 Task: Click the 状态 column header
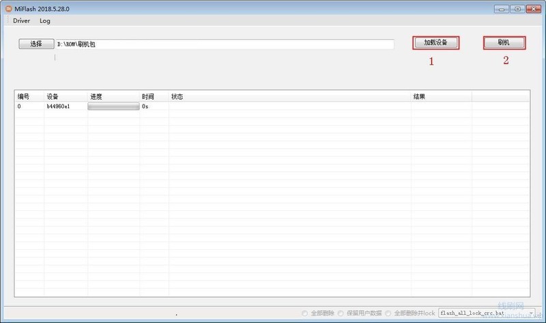point(289,96)
